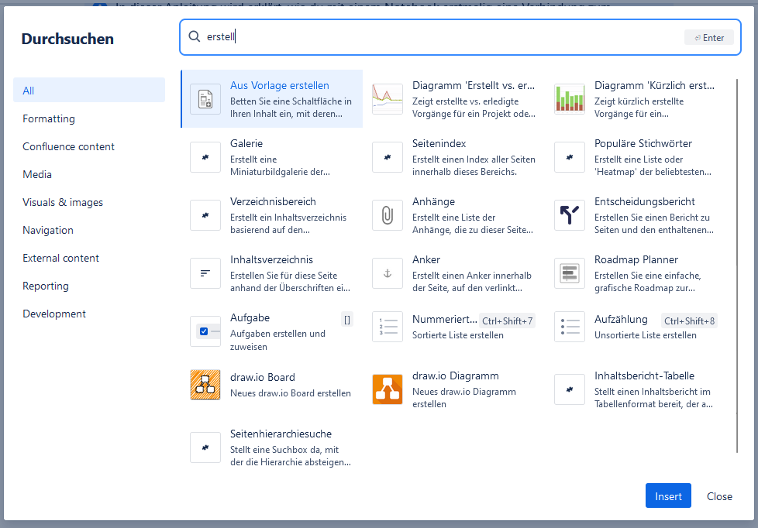Screen dimensions: 758x528
Task: Click the Aufgabe checkbox icon
Action: point(205,331)
